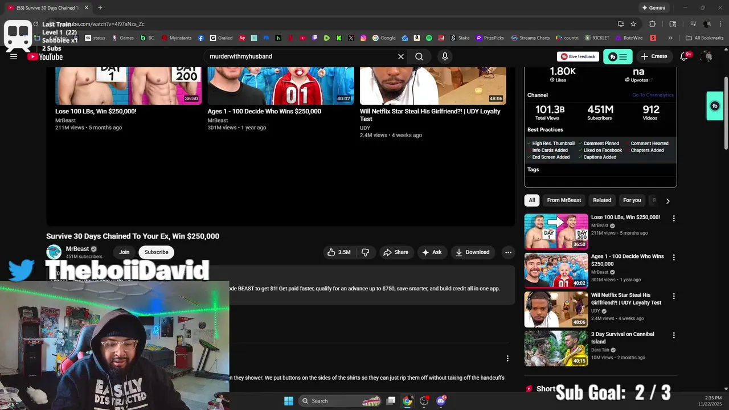Open Gemini in the Chrome title bar
Screen dimensions: 729x410
point(653,7)
